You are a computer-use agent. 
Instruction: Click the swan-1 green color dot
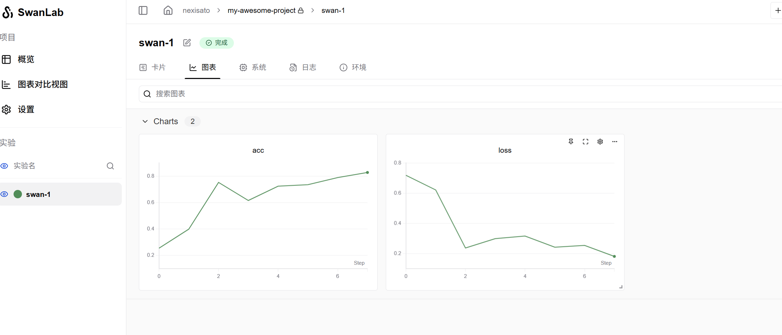click(18, 194)
